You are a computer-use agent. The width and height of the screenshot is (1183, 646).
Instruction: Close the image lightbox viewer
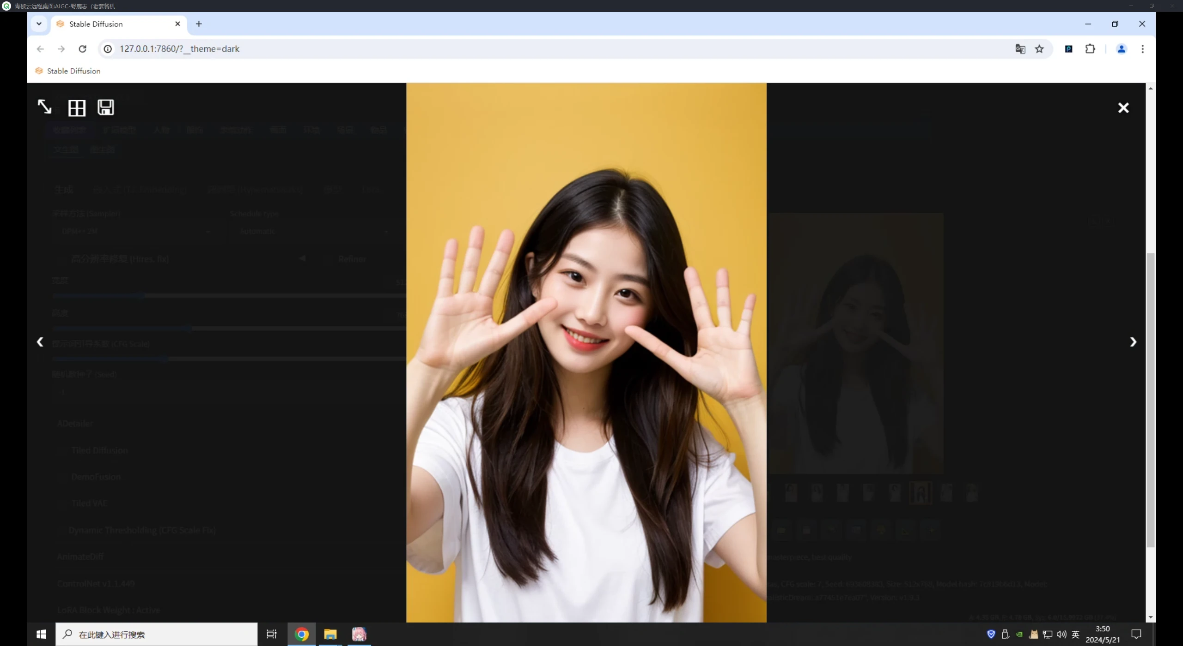(1123, 108)
